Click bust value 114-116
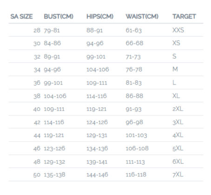The width and height of the screenshot is (211, 195). coord(54,122)
